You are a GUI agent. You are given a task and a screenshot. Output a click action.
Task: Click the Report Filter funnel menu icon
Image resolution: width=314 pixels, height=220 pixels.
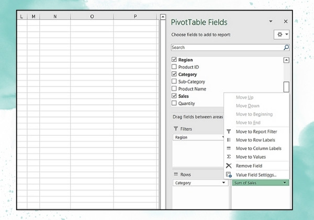click(229, 131)
